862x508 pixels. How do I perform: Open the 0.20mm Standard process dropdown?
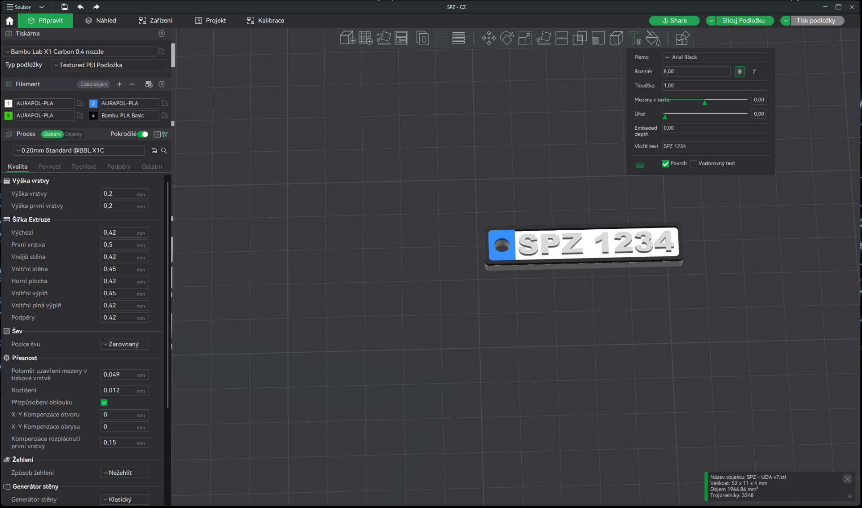pos(79,151)
